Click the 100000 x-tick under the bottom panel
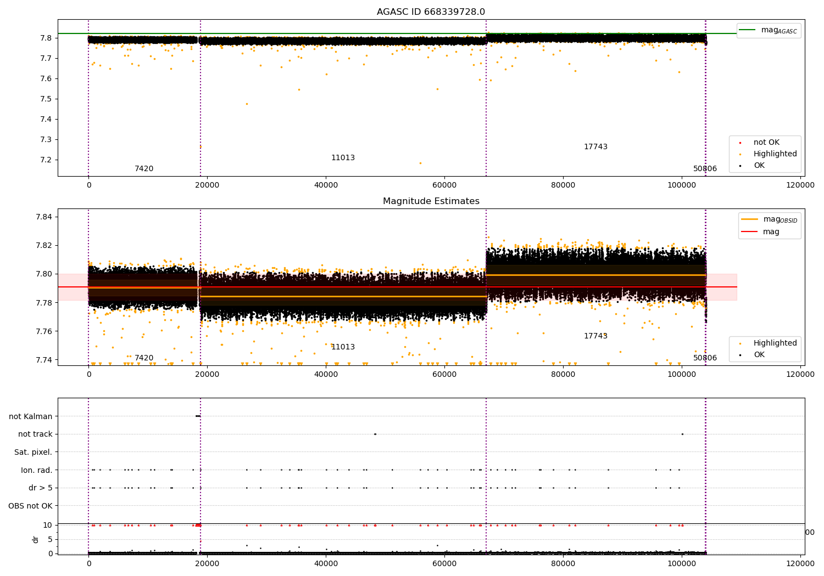Viewport: 824px width, 576px height. click(682, 563)
